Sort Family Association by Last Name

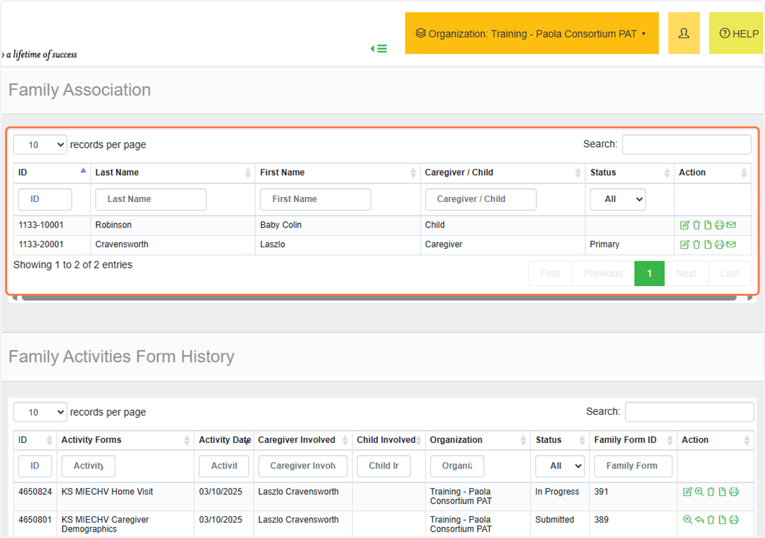coord(173,173)
